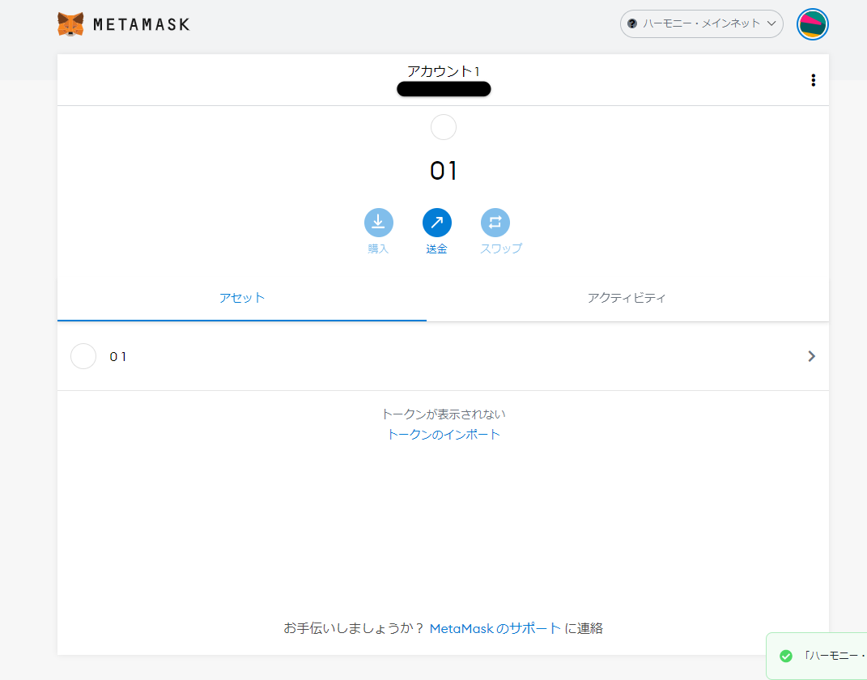Open the MetaMask のサポート link
867x680 pixels.
(495, 628)
